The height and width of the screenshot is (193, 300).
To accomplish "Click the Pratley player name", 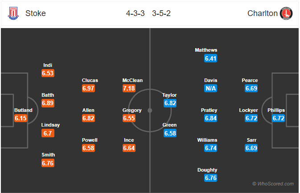I will tap(209, 110).
